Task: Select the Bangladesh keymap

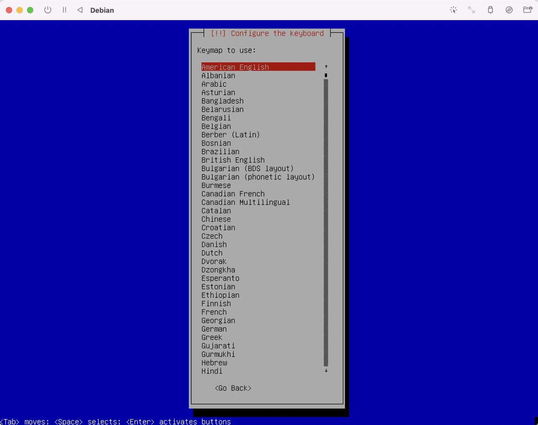Action: pos(222,101)
